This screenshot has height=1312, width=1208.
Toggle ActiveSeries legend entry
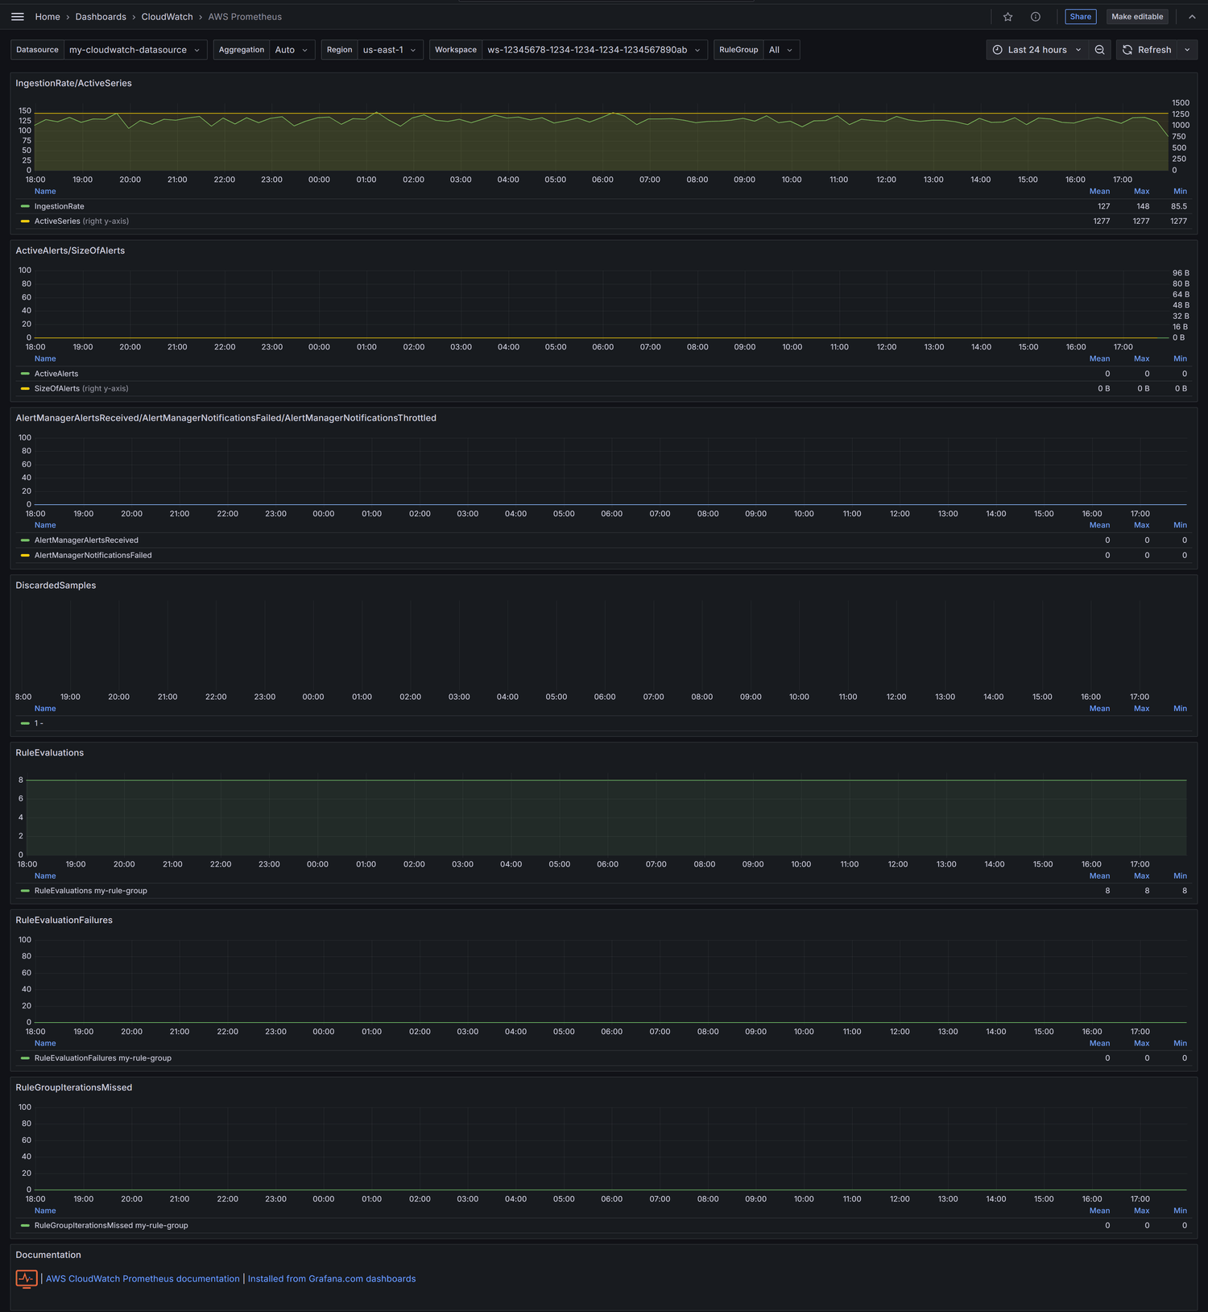[x=57, y=221]
